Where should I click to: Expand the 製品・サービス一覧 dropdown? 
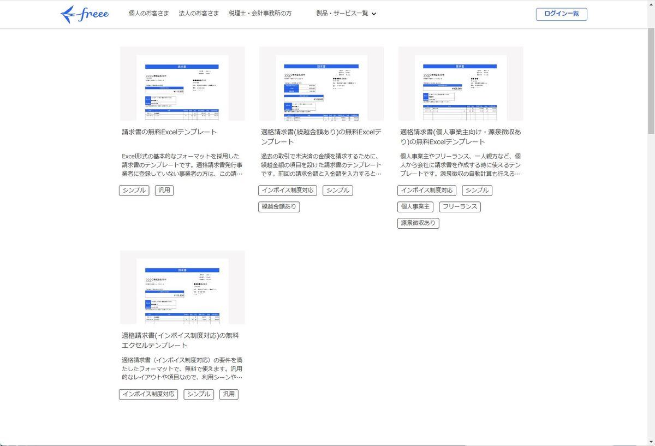click(346, 14)
